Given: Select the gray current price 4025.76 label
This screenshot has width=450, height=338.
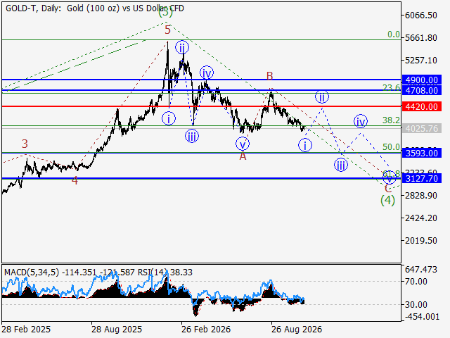Looking at the screenshot, I should click(x=422, y=128).
